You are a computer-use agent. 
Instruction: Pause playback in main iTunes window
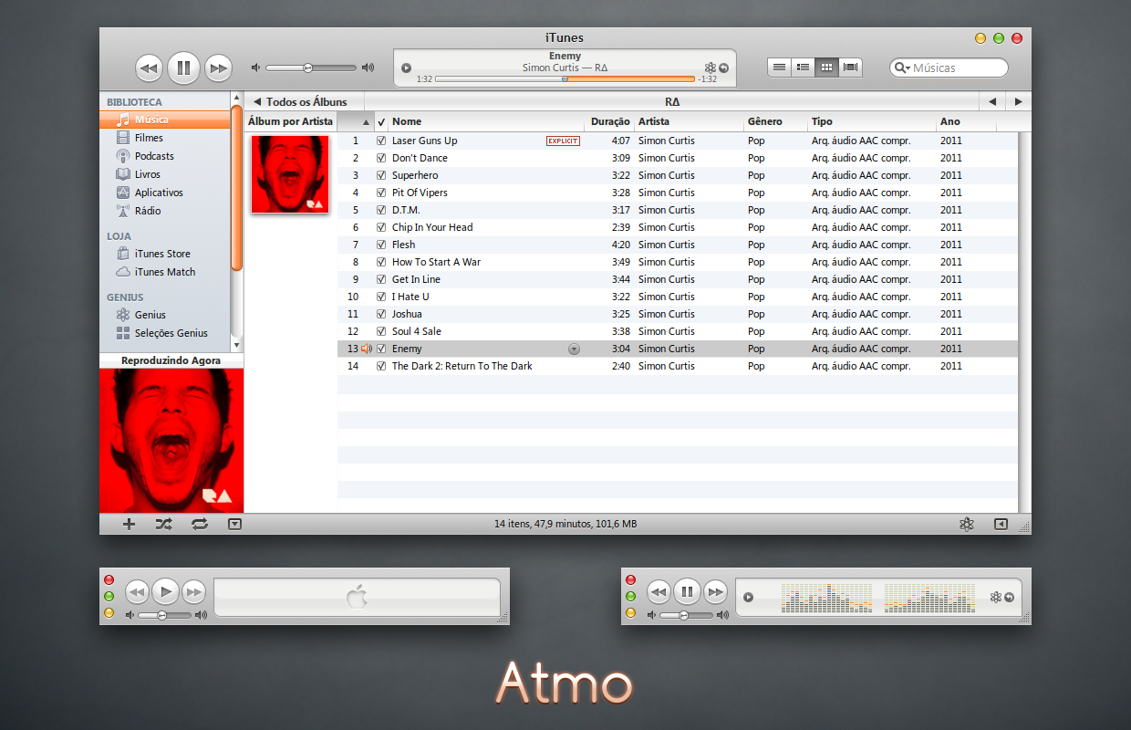pos(183,68)
